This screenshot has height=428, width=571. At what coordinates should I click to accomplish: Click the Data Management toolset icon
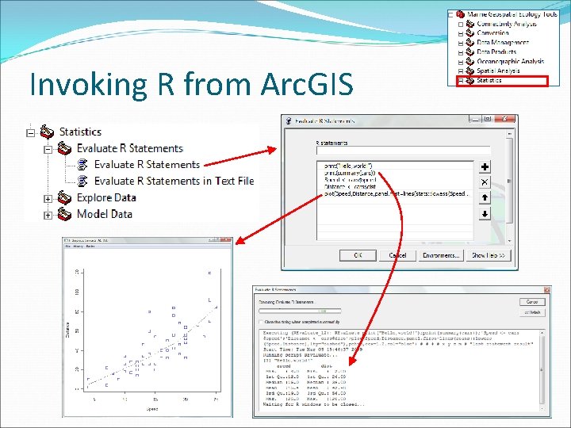pos(470,43)
